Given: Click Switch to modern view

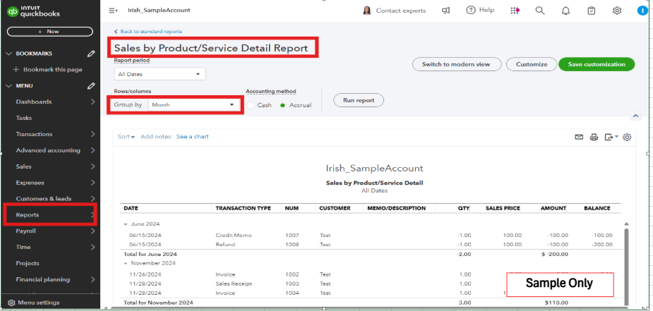Looking at the screenshot, I should (456, 64).
